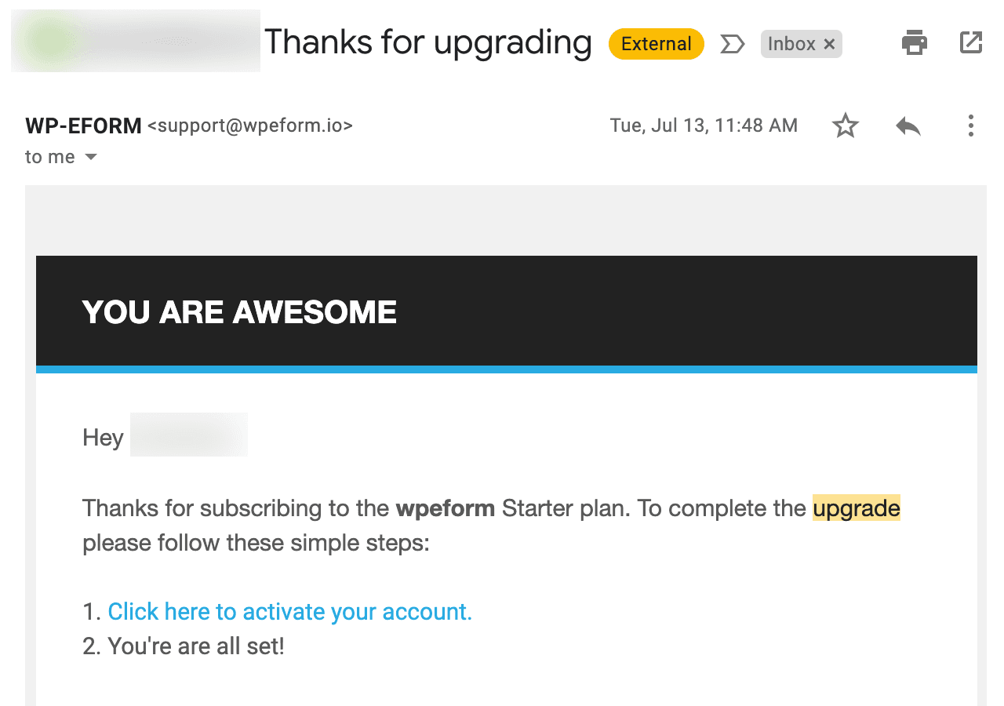
Task: Click the yellow External badge
Action: pyautogui.click(x=656, y=44)
